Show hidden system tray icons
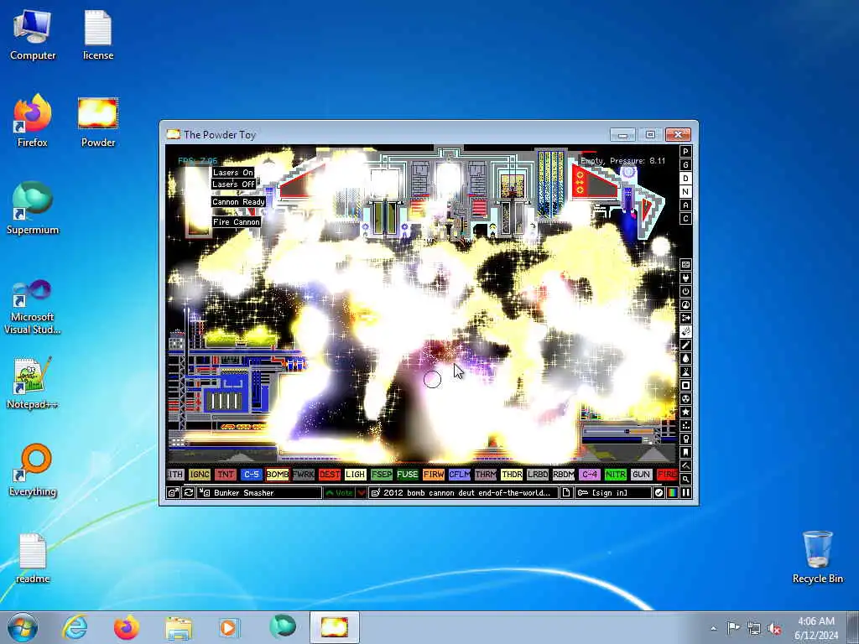Viewport: 859px width, 644px height. click(x=713, y=628)
